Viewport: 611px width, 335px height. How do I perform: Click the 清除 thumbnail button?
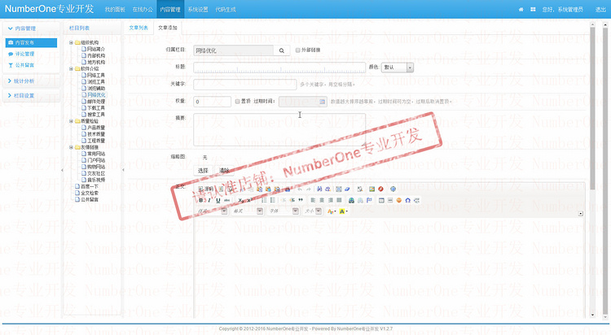pos(224,171)
